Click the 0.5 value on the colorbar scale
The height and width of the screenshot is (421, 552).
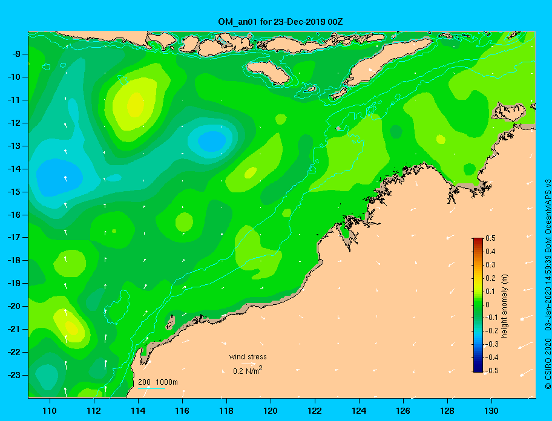[490, 238]
